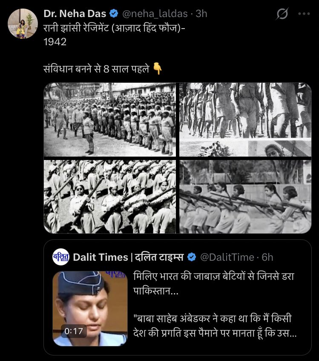Open the Grok slash-circle icon
Screen dimensions: 319x361
(x=282, y=14)
